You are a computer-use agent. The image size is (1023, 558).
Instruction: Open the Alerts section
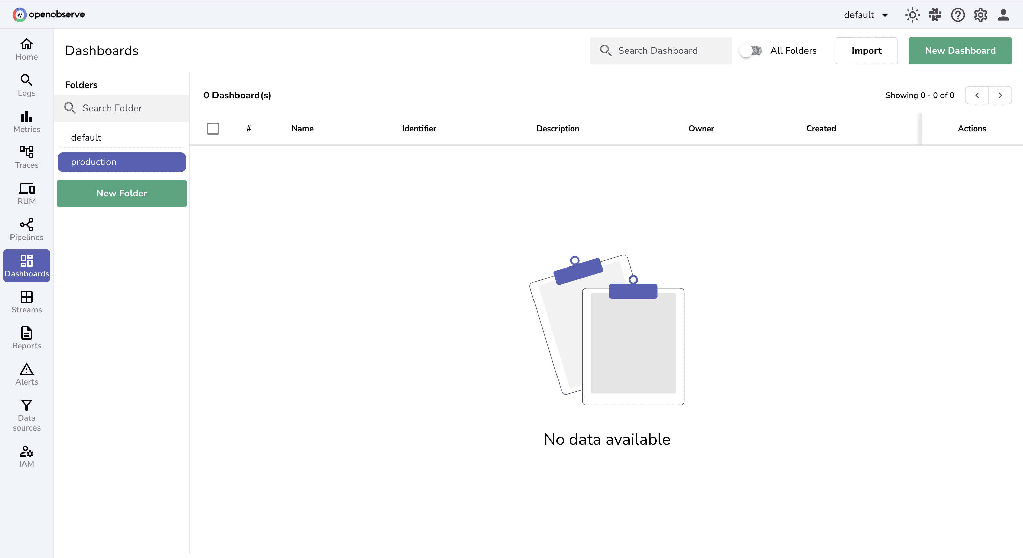coord(26,373)
